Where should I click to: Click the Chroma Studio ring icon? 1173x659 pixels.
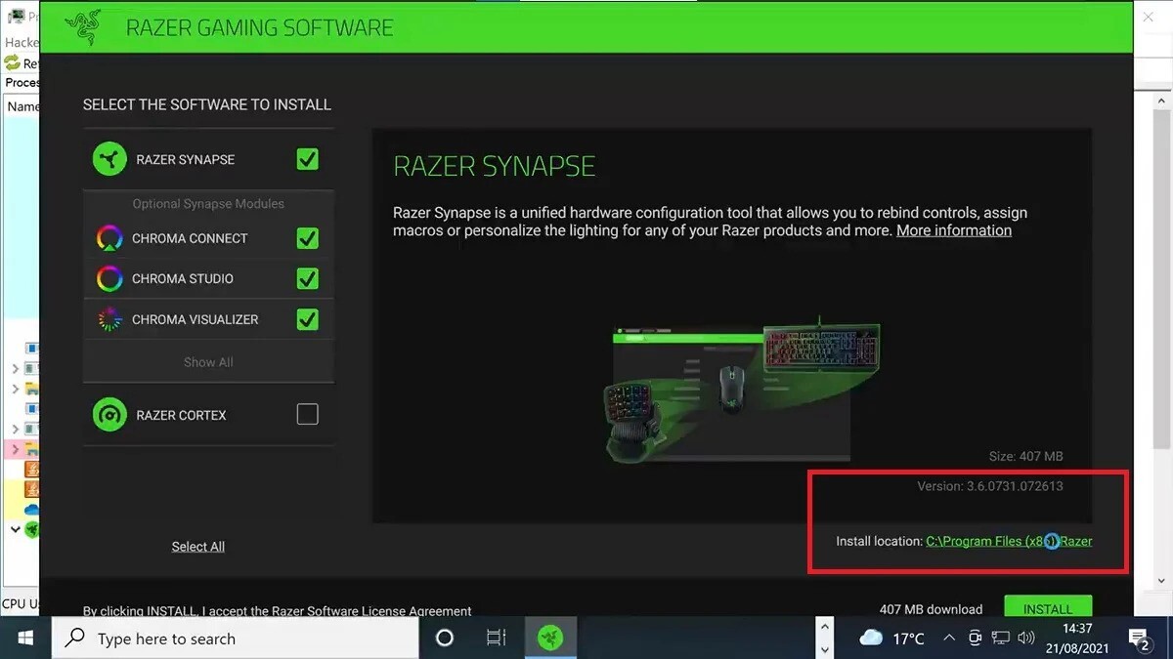(109, 279)
